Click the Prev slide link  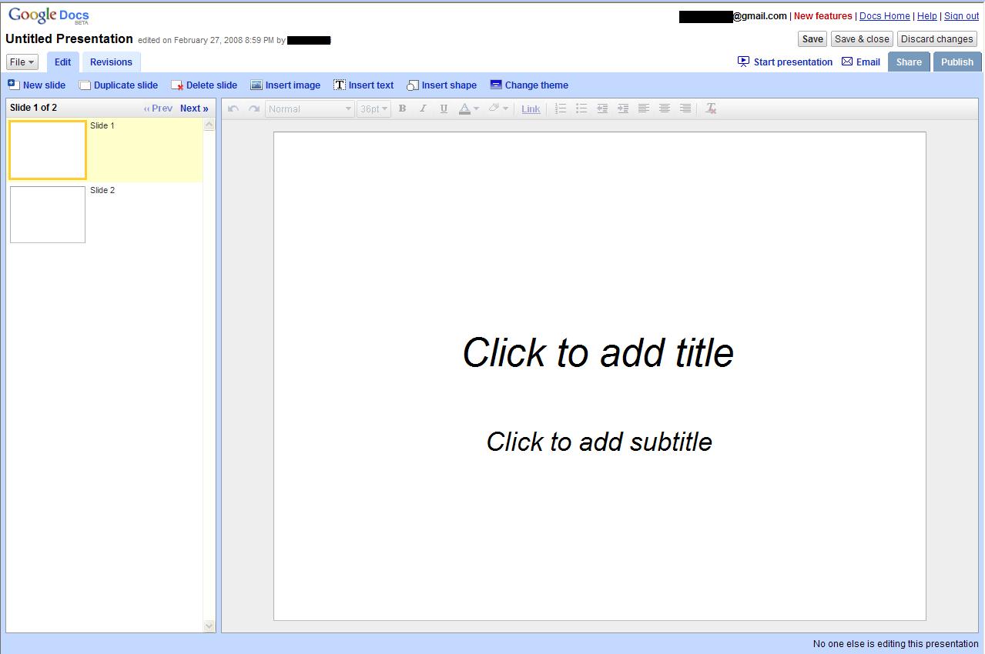[158, 108]
